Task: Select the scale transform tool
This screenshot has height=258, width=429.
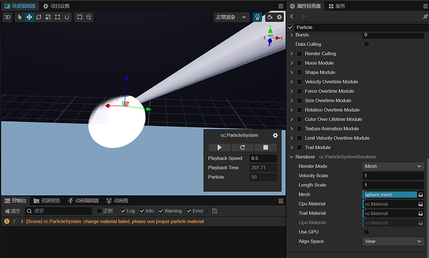Action: pos(48,17)
